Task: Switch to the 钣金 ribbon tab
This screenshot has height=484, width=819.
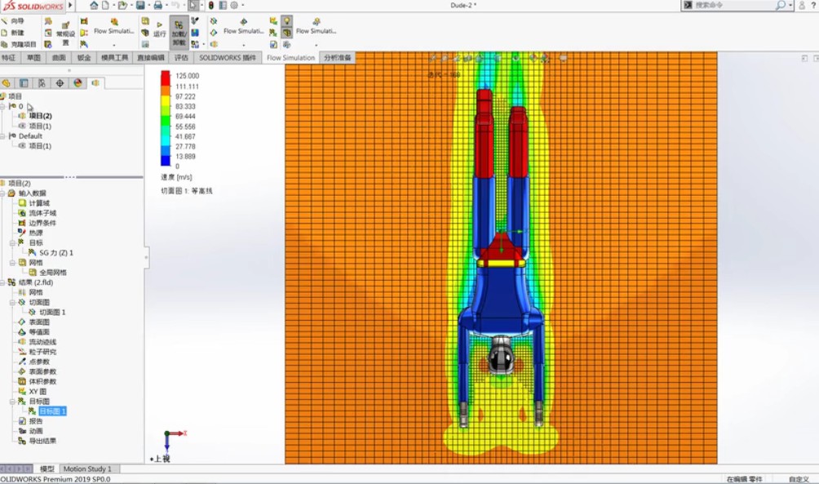Action: coord(83,57)
